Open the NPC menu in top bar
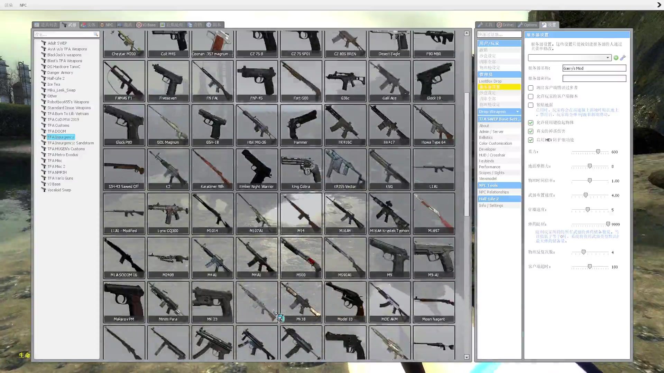 pyautogui.click(x=23, y=5)
